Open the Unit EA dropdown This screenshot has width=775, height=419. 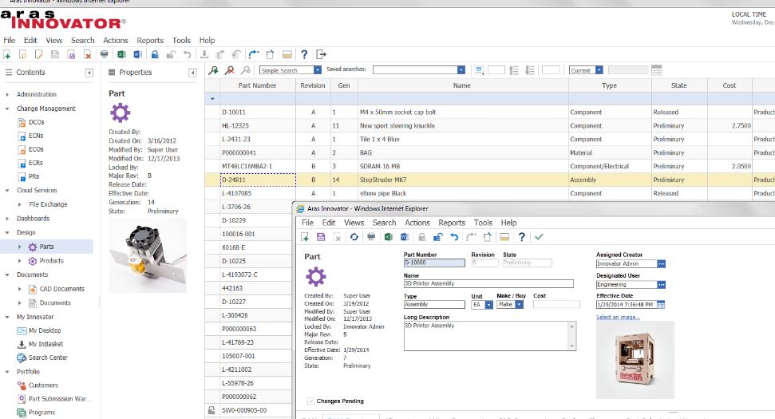(488, 305)
